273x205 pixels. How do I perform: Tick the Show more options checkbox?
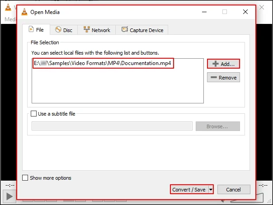pyautogui.click(x=25, y=178)
